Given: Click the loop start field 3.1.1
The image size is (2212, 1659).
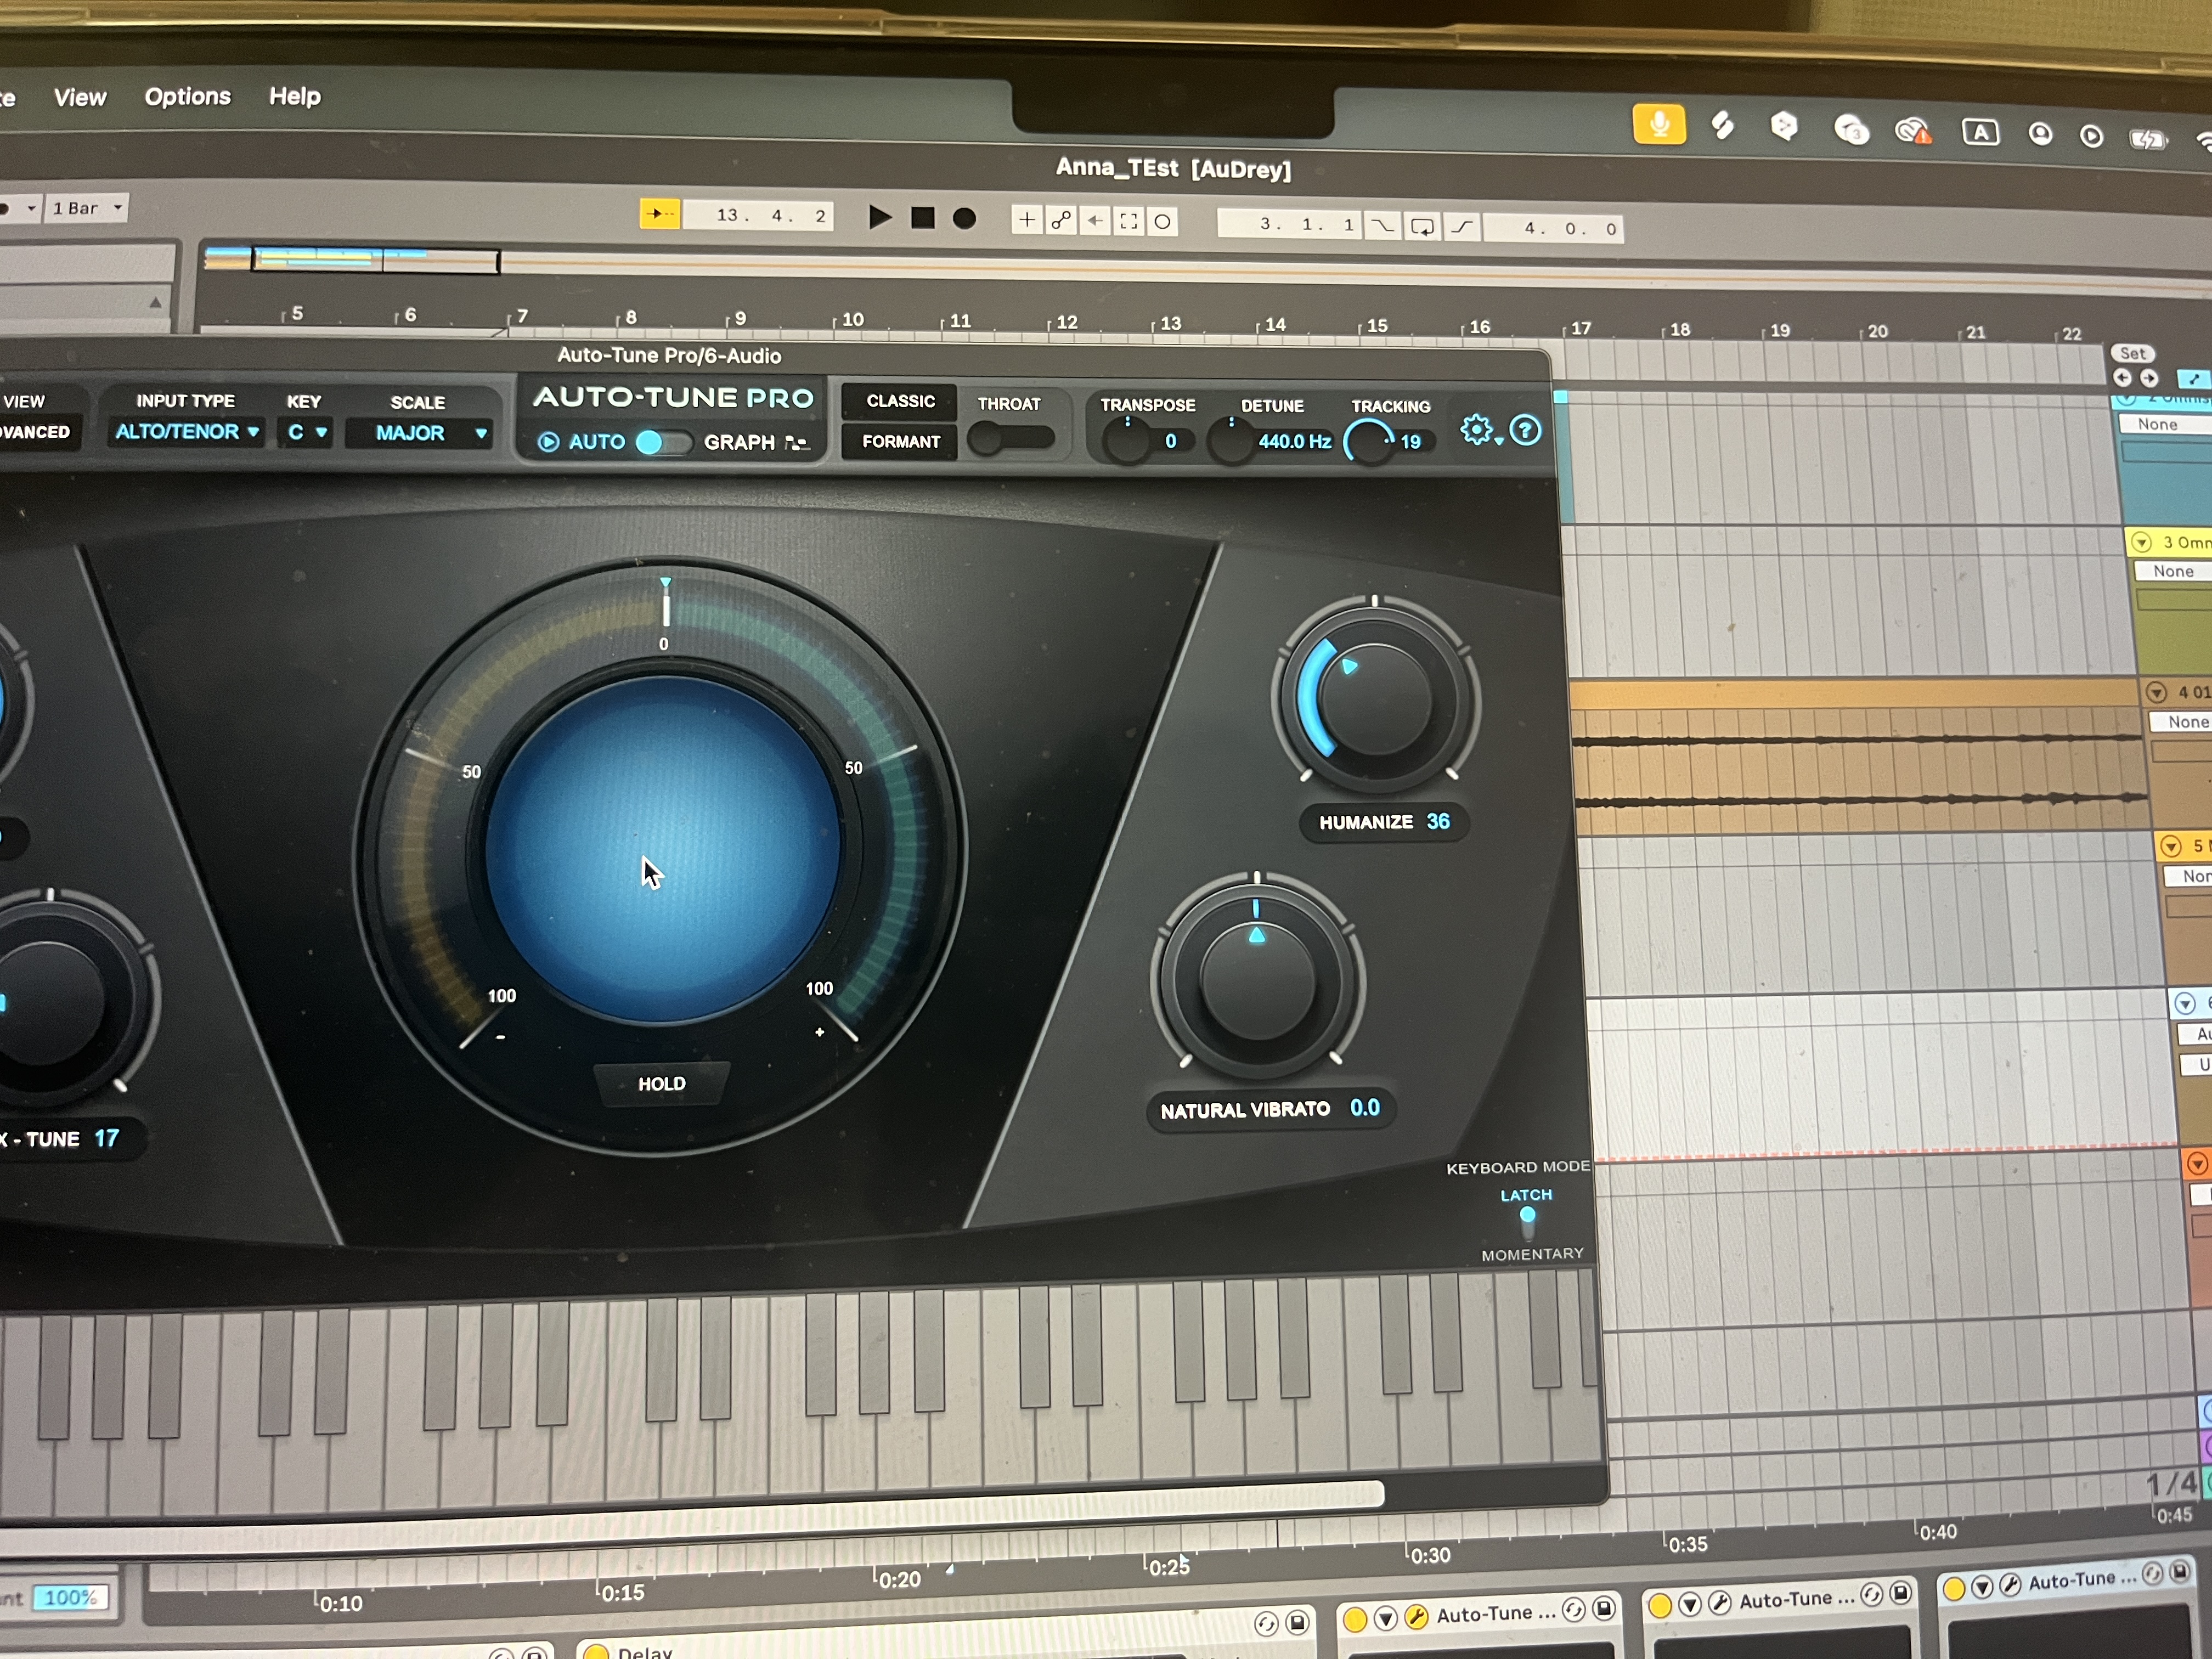Looking at the screenshot, I should 1291,224.
